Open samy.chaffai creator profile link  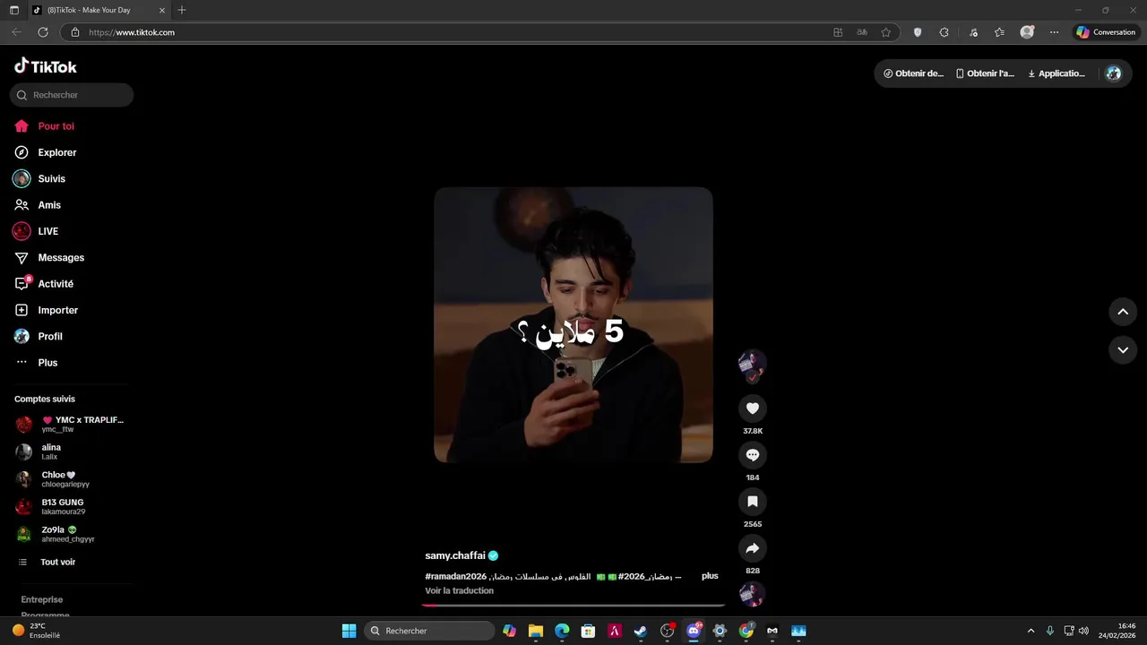tap(455, 555)
